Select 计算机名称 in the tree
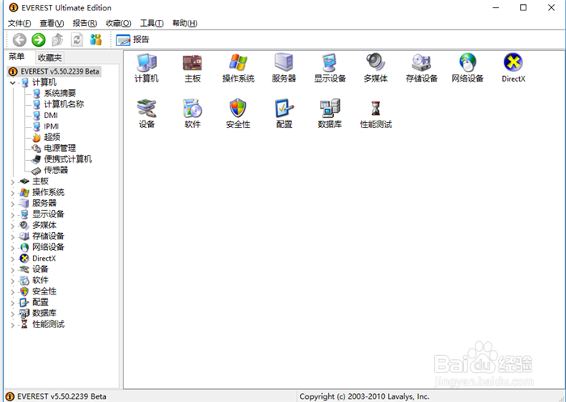Screen dimensions: 566x402 coord(64,104)
